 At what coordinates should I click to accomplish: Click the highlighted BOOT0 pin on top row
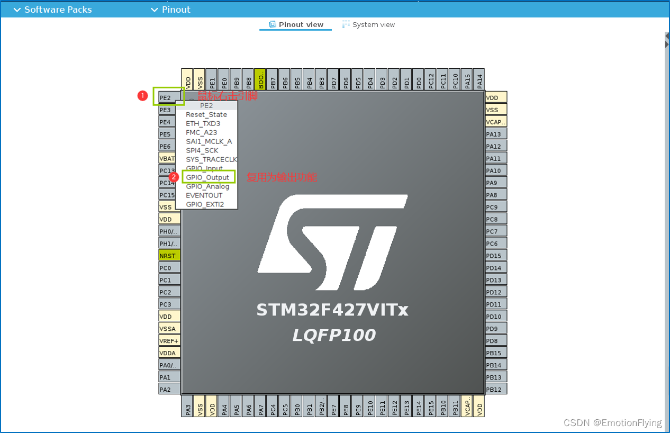click(260, 79)
